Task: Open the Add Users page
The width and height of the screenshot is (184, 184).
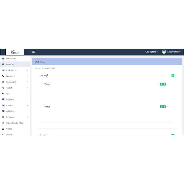Action: 15,111
